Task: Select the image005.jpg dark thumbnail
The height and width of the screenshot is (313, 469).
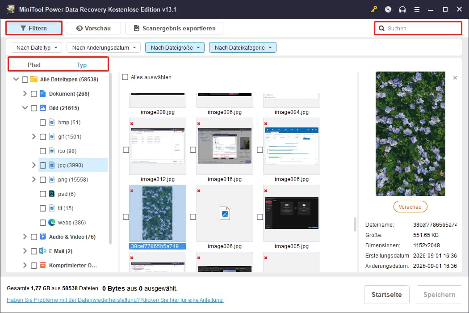Action: tap(292, 213)
